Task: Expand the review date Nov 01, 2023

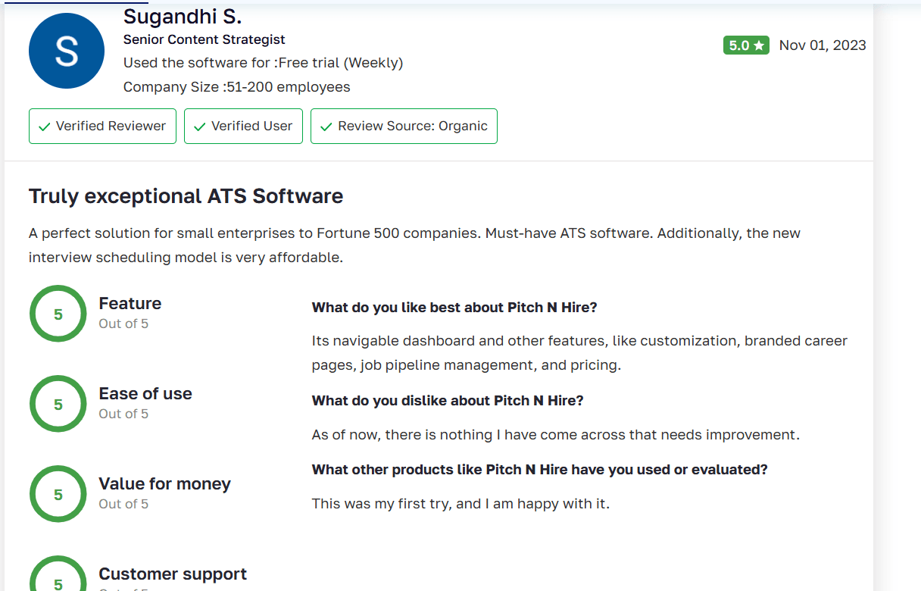Action: [823, 45]
